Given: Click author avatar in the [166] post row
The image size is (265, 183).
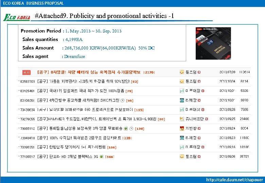Looking at the screenshot, I should tap(182, 147).
